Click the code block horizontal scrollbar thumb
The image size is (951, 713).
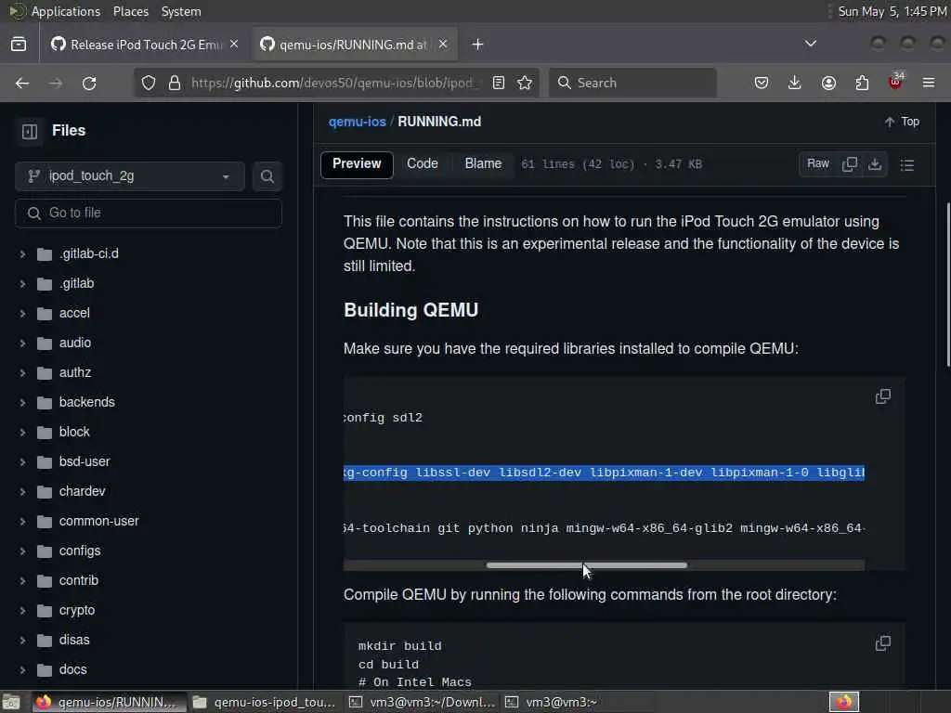(x=587, y=565)
